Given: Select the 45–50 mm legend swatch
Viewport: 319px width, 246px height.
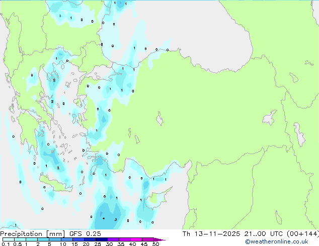Looking at the screenshot, I should coord(148,239).
